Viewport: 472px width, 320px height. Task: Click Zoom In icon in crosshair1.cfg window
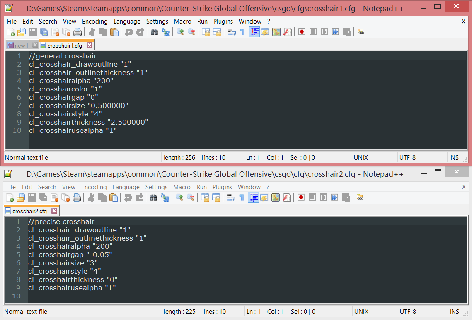180,32
